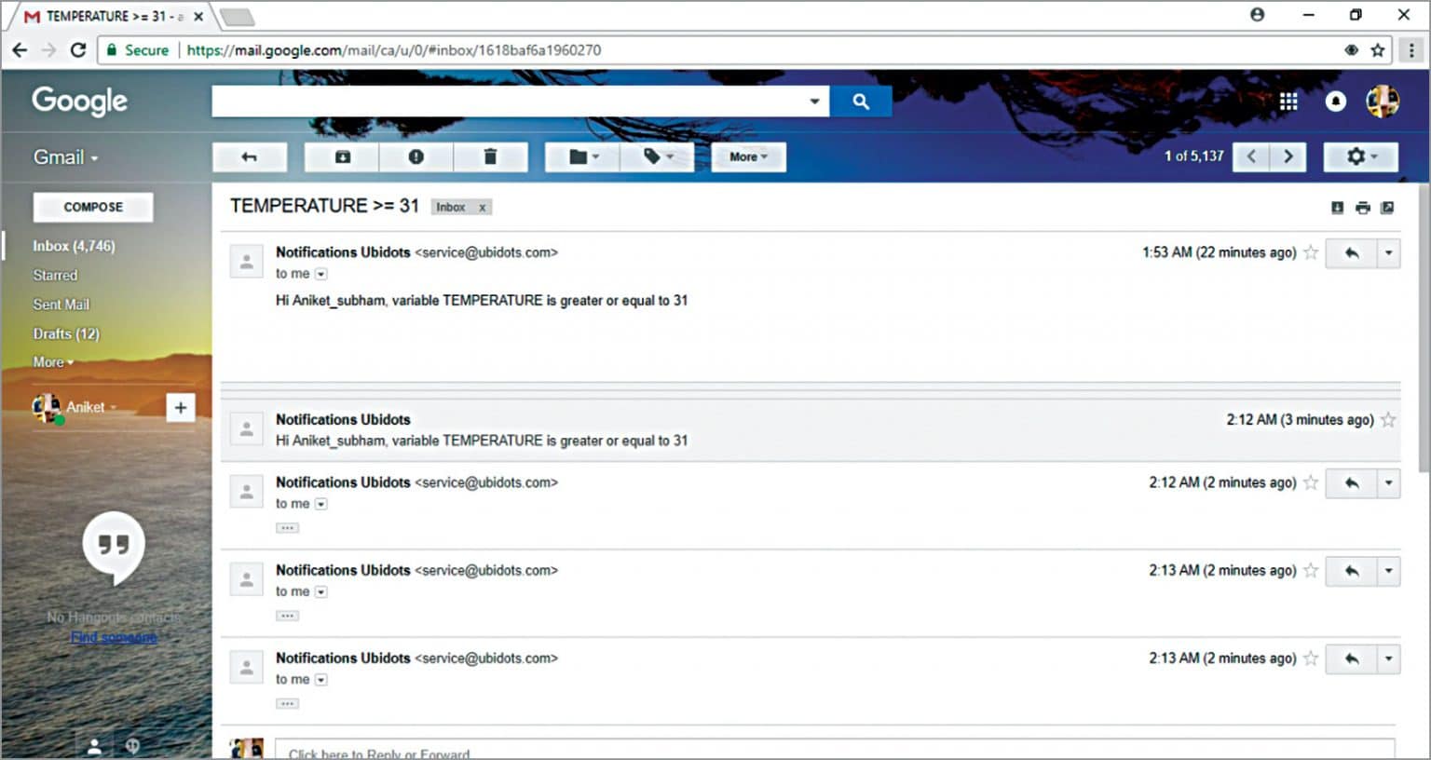Report the conversation as spam
This screenshot has height=760, width=1431.
coord(416,156)
